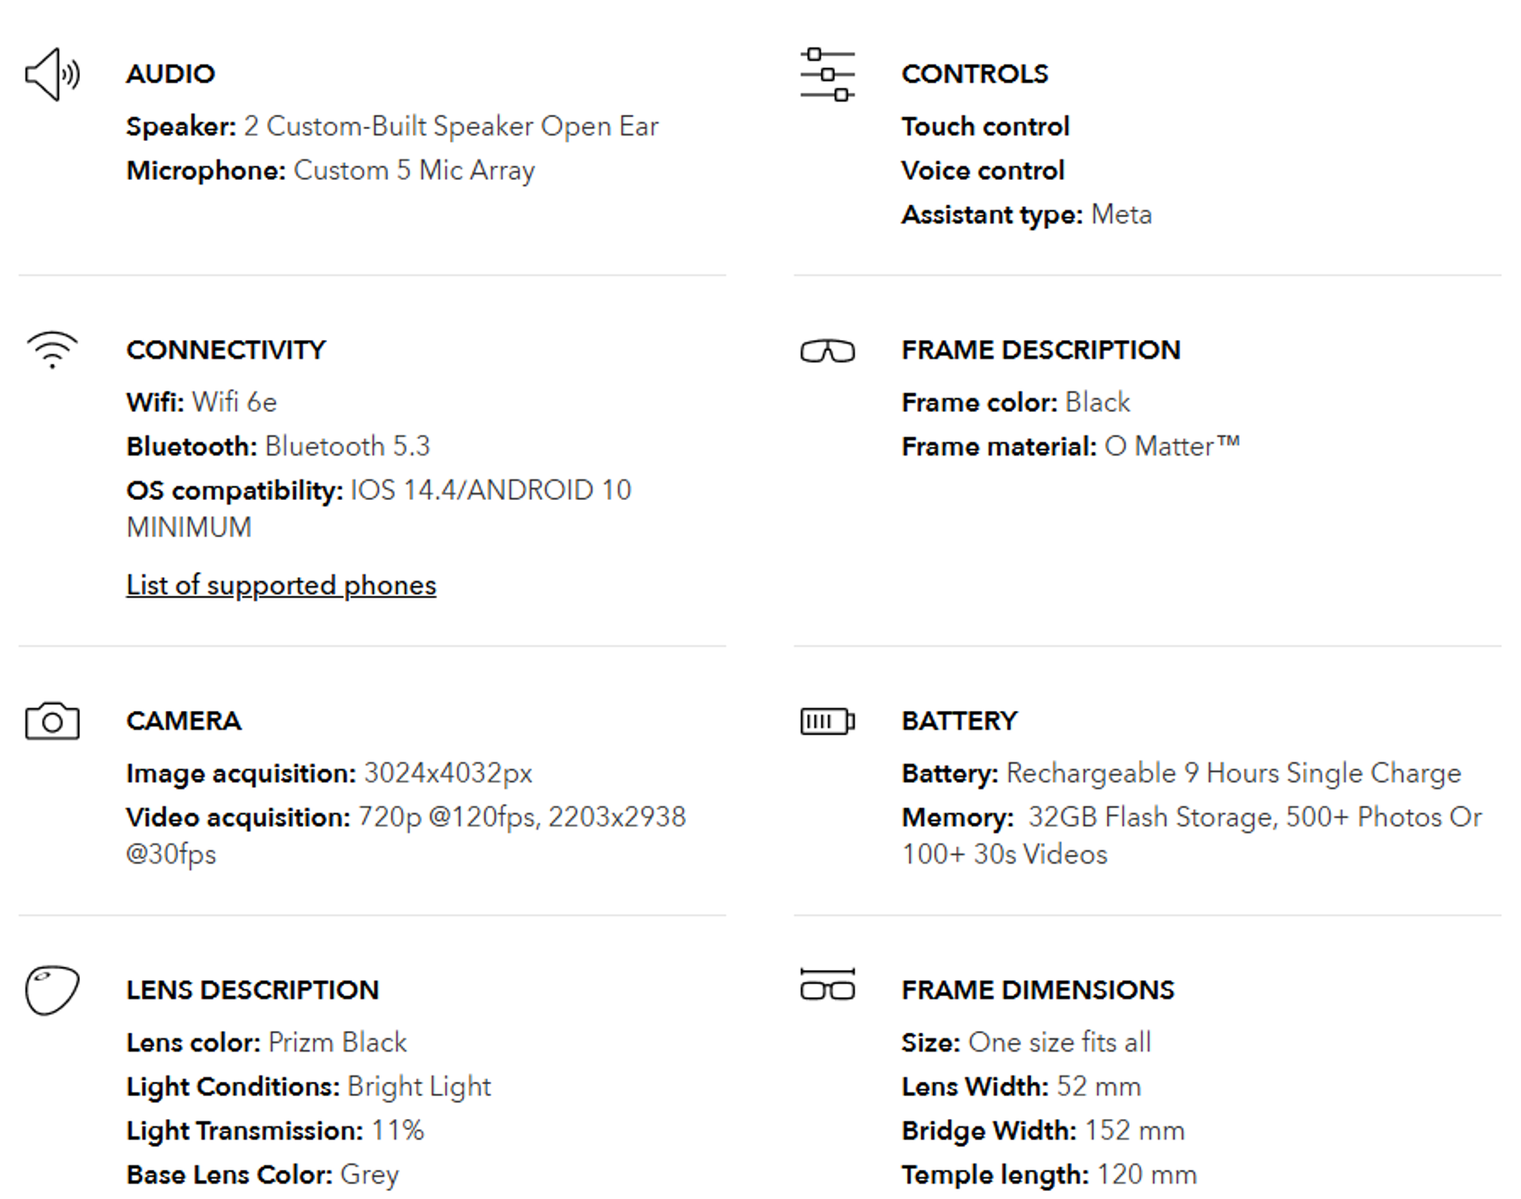Viewport: 1521px width, 1199px height.
Task: Click the Controls sliders icon
Action: (x=827, y=74)
